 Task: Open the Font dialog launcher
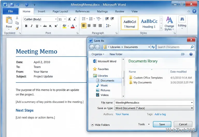[77, 33]
